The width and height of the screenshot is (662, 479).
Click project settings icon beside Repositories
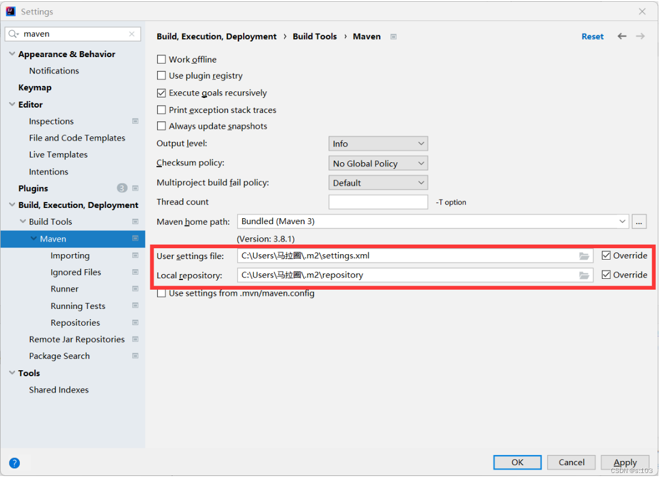pyautogui.click(x=136, y=324)
